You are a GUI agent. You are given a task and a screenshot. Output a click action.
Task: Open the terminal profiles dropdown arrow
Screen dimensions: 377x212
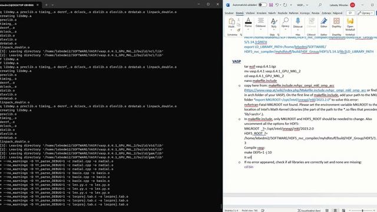52,5
